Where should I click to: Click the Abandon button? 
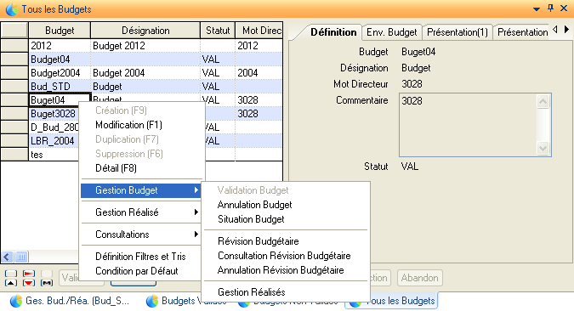(420, 278)
